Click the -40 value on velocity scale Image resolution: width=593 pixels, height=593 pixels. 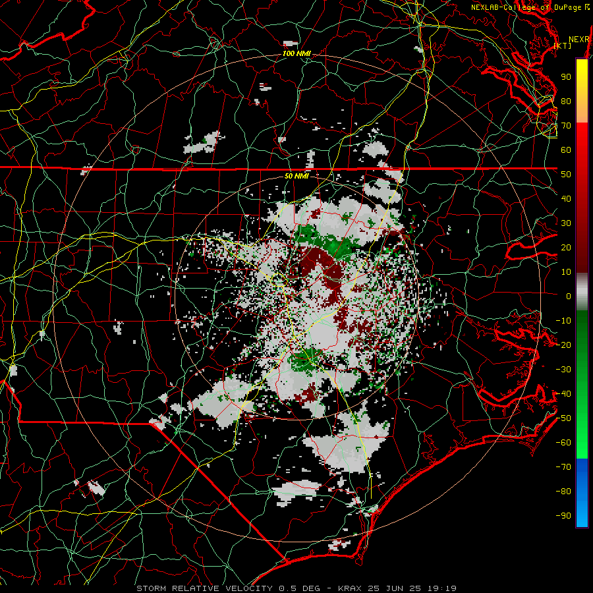pos(563,394)
